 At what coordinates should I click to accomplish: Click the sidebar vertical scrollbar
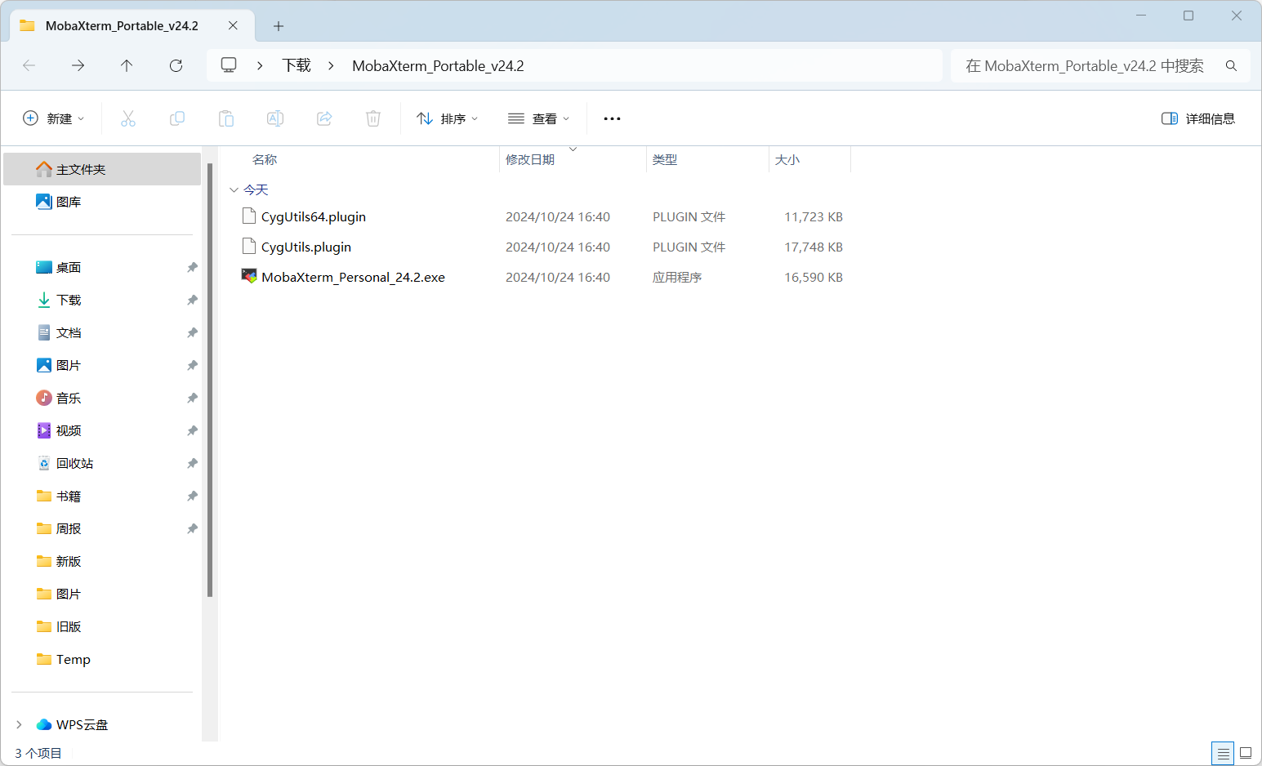[210, 380]
